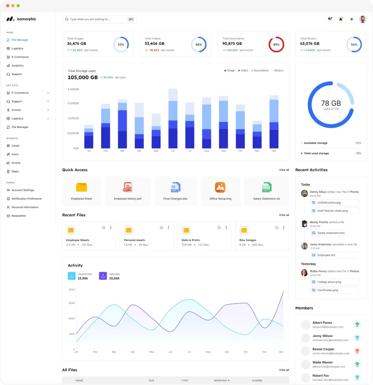The height and width of the screenshot is (385, 373).
Task: Click the Uploads activity icon
Action: (x=103, y=276)
